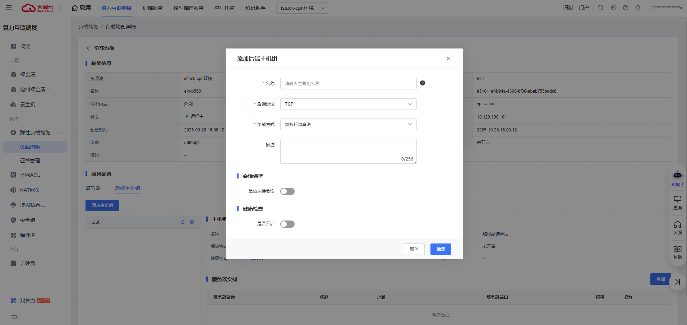This screenshot has height=325, width=687.
Task: Click the delete icon for test host group
Action: tap(192, 222)
